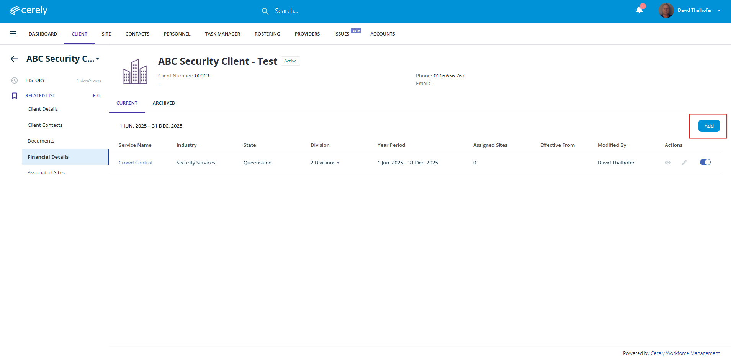Click the Service Name column header

[135, 145]
